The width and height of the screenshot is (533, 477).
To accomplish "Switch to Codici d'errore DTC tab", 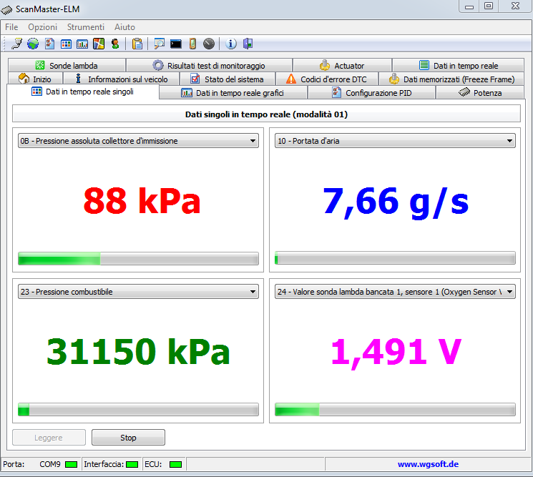I will [326, 79].
